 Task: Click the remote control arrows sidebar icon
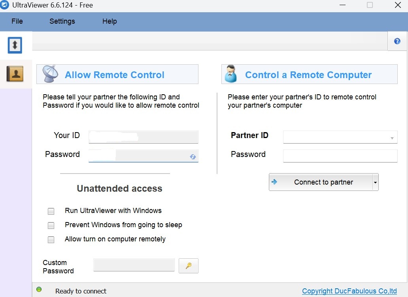pos(15,45)
